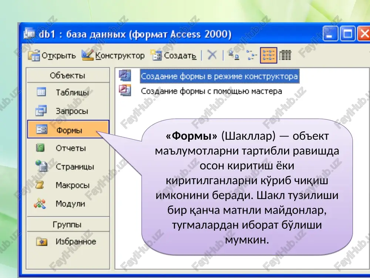Click the Модули module icon

(x=40, y=203)
